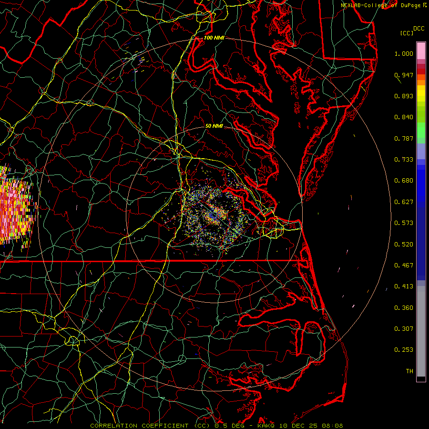
Task: Click the 100 NMI range ring label
Action: coord(214,38)
